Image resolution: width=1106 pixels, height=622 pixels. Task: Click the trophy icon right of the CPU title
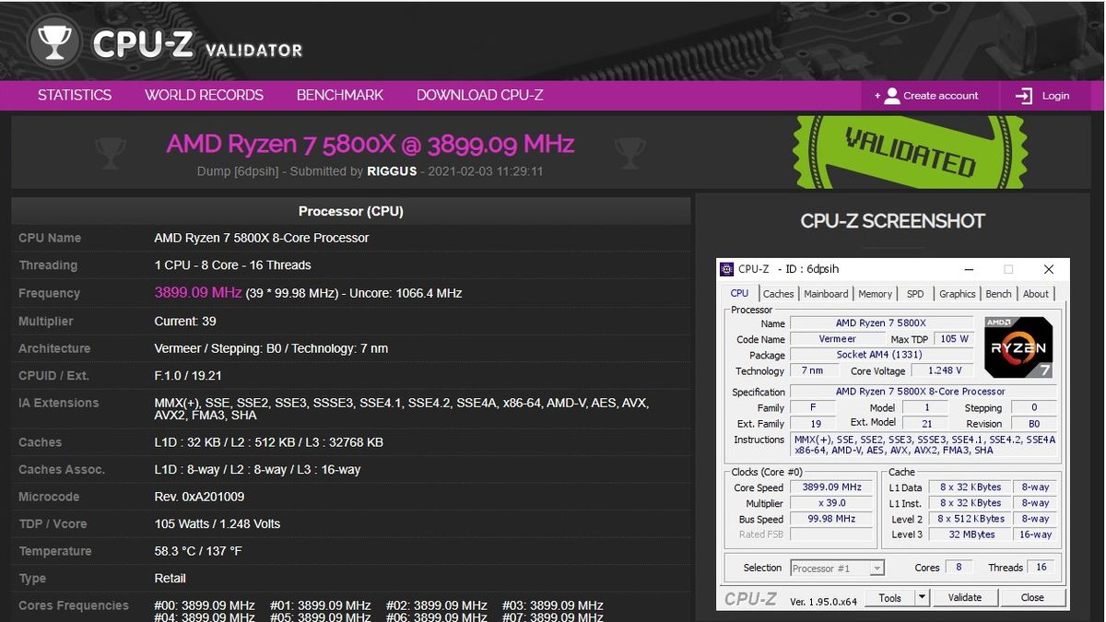(630, 153)
